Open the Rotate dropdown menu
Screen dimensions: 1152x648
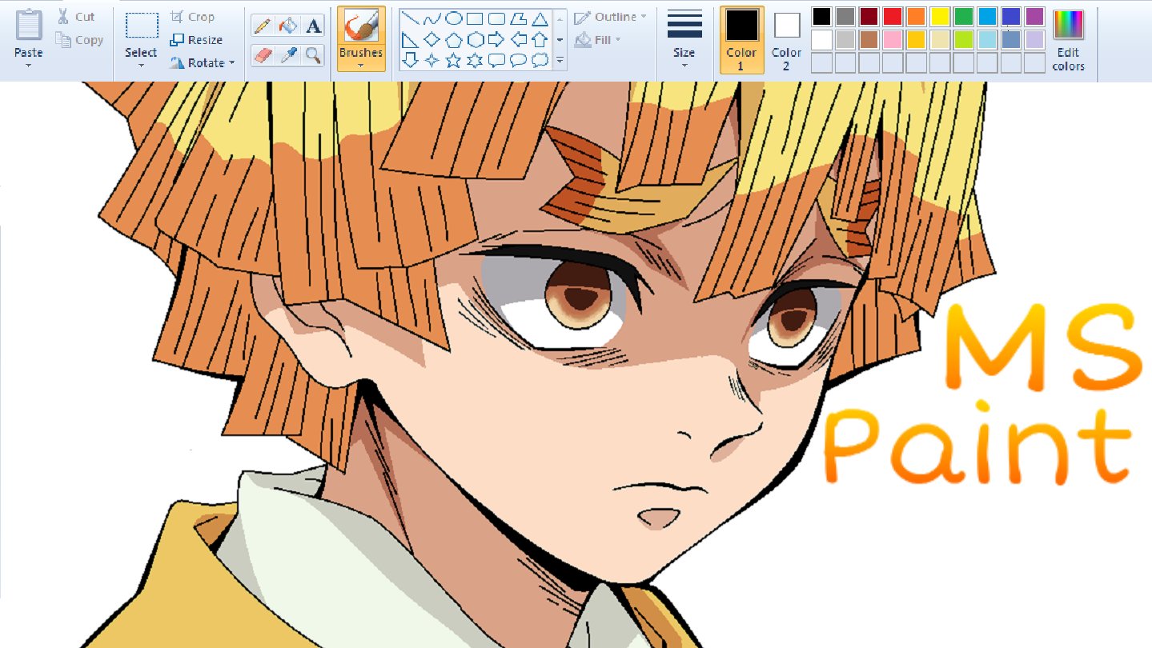[203, 62]
